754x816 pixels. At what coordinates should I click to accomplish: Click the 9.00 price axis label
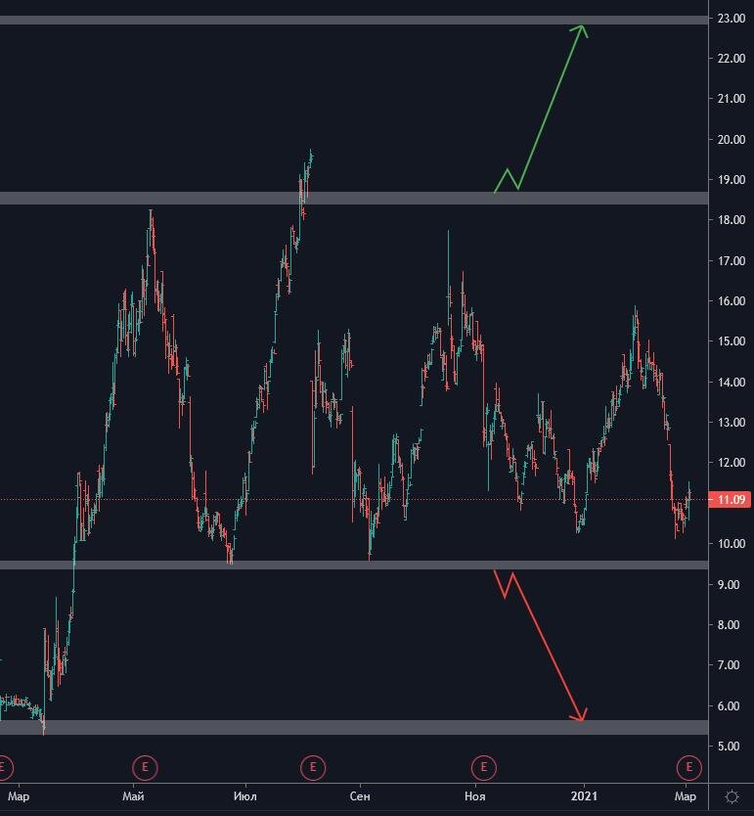point(728,584)
